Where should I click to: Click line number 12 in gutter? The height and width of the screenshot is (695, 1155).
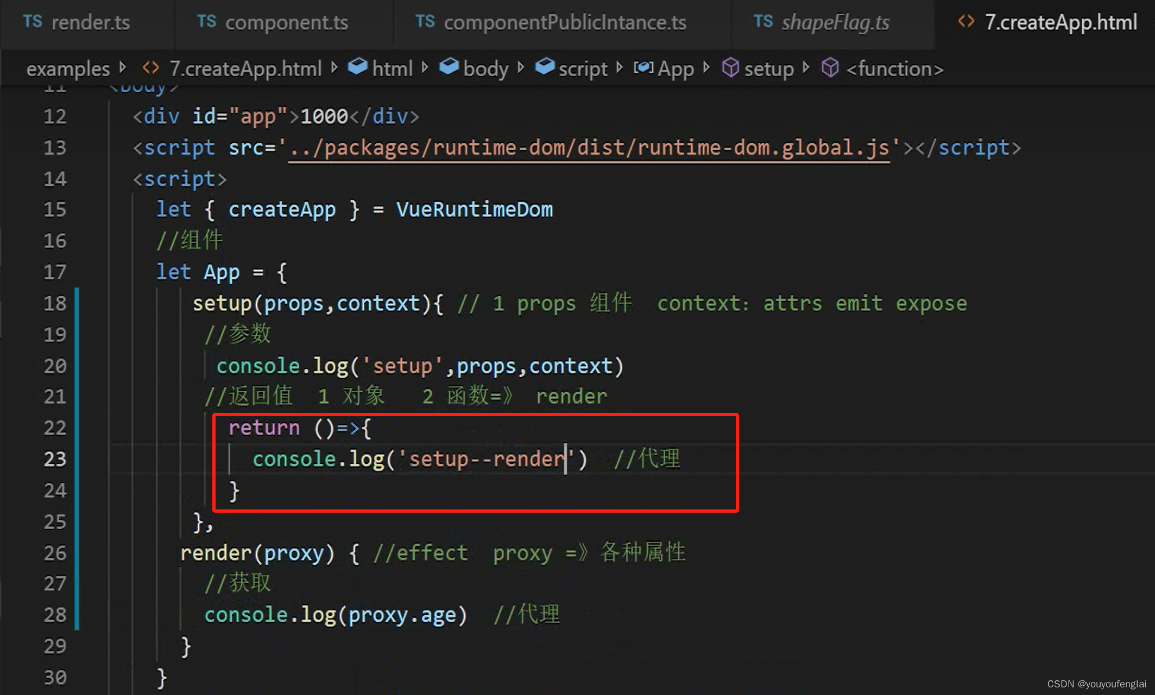(x=55, y=117)
